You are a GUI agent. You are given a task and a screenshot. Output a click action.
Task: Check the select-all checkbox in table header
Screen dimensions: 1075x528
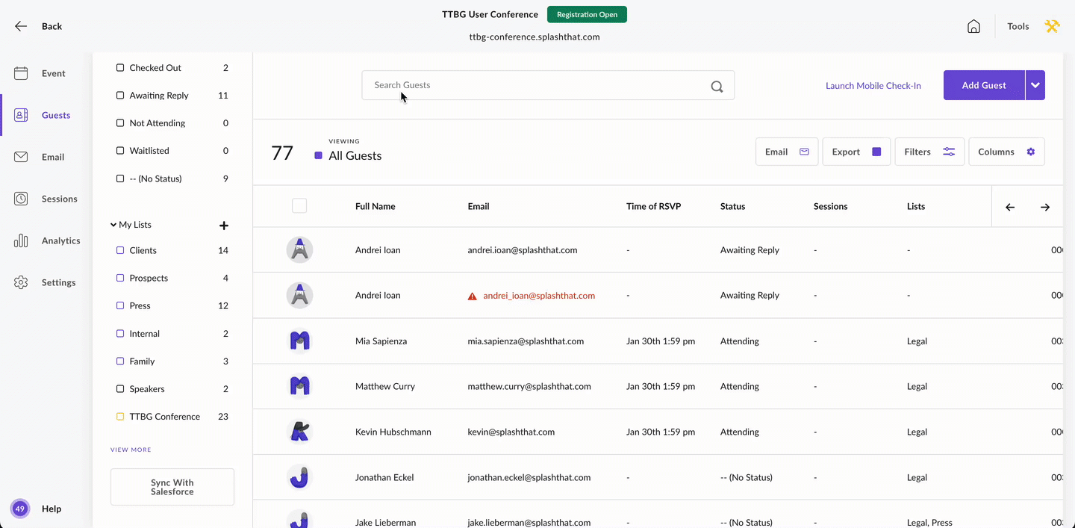(x=299, y=206)
